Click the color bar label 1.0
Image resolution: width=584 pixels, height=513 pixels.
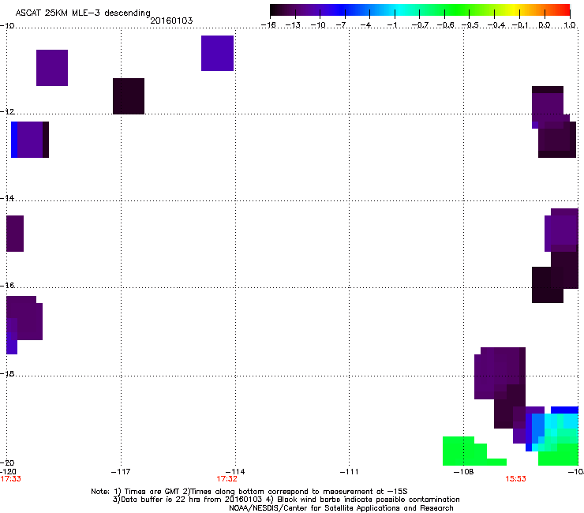(570, 25)
